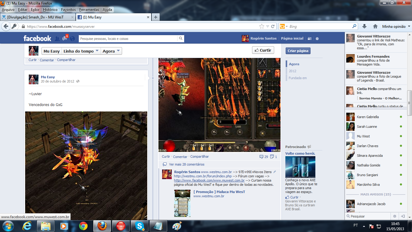Open URL bar history dropdown arrow
The image size is (412, 232).
(267, 27)
